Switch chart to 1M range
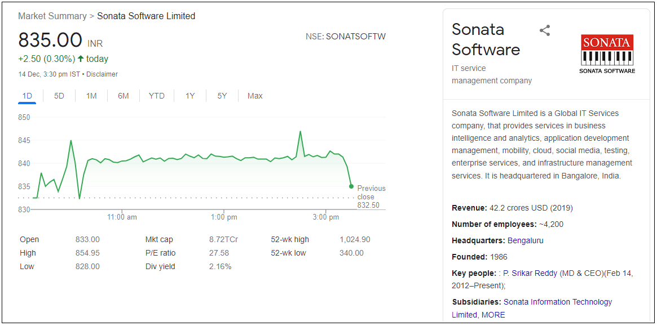 tap(91, 96)
